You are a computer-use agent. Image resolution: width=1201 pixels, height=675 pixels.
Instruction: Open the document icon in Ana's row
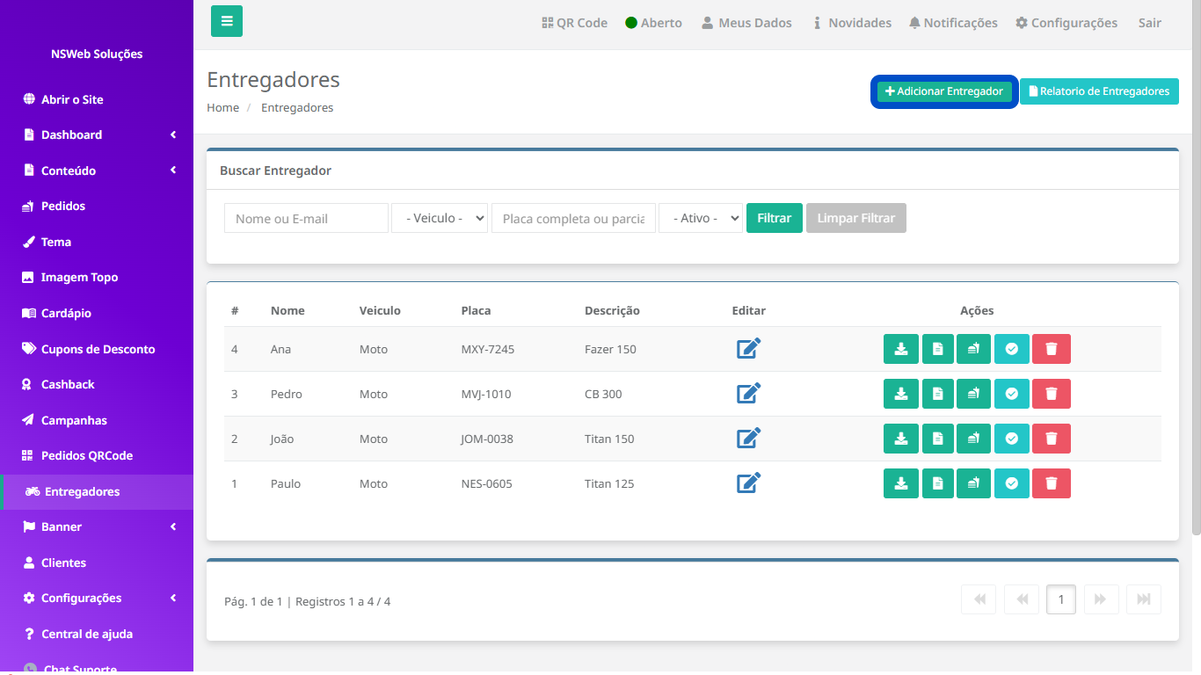coord(938,349)
